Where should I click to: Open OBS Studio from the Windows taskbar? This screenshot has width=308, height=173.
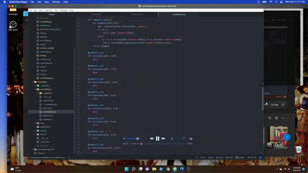point(189,169)
